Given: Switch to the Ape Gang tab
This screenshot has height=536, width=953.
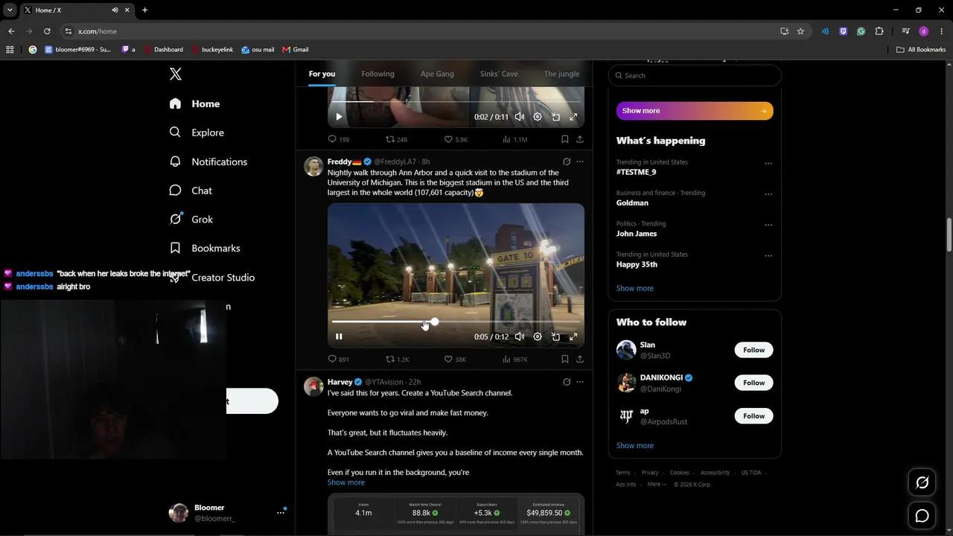Looking at the screenshot, I should click(x=437, y=74).
